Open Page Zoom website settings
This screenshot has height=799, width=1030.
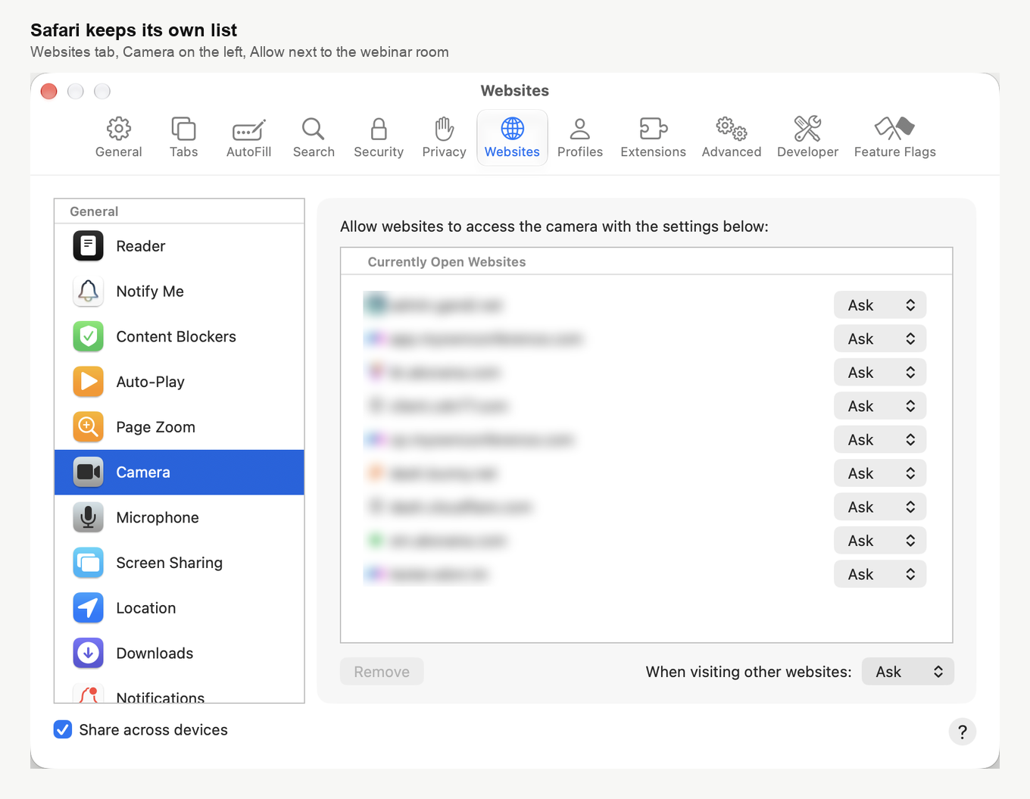click(179, 427)
